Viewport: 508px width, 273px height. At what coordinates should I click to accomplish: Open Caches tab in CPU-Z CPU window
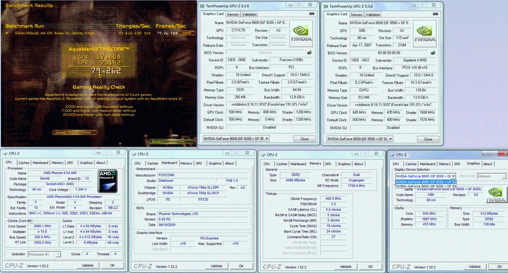[24, 163]
